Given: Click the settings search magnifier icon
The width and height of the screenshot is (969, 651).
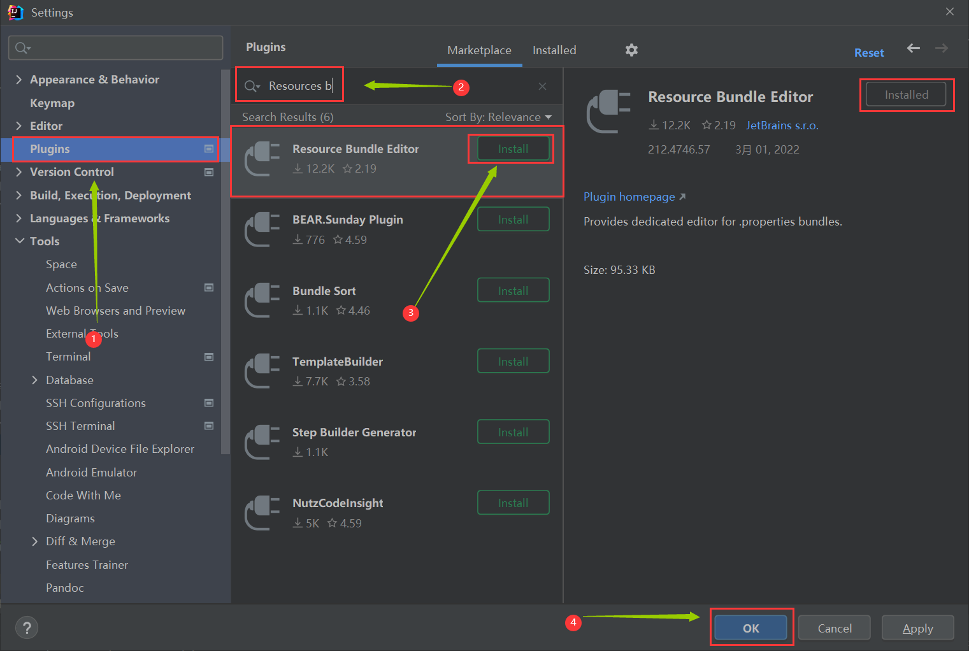Looking at the screenshot, I should coord(23,48).
